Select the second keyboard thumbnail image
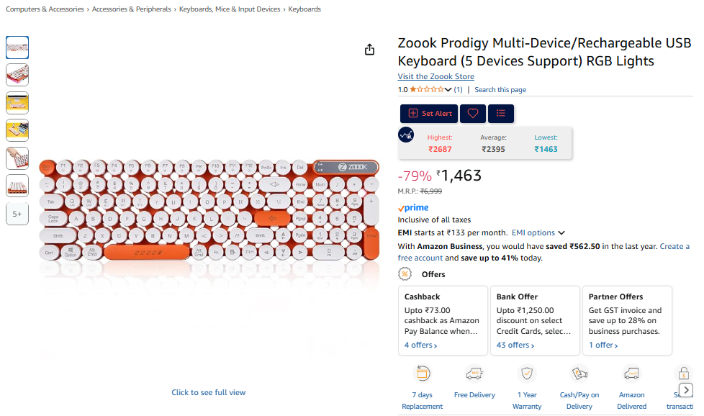This screenshot has width=704, height=416. 17,75
